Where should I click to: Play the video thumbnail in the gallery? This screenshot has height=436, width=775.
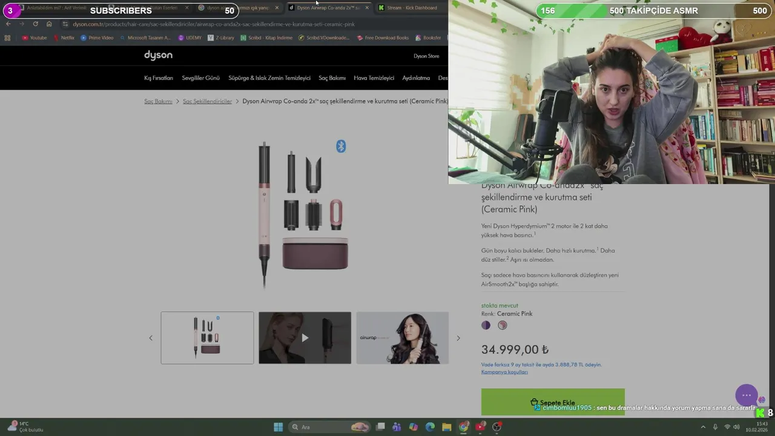[305, 338]
